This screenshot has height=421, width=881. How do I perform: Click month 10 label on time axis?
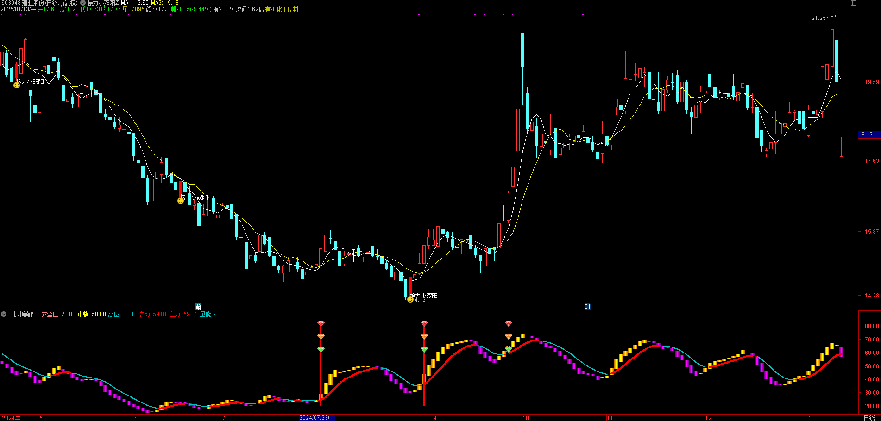[x=526, y=418]
